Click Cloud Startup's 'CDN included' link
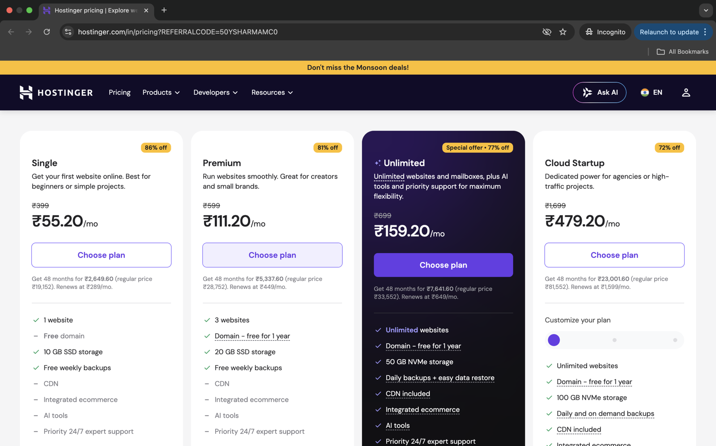The image size is (716, 446). coord(579,429)
